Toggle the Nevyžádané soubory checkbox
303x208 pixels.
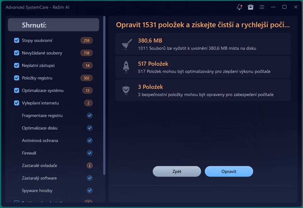click(17, 53)
